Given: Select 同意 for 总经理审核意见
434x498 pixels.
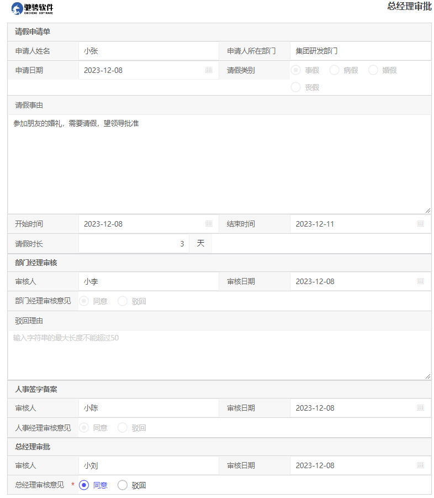Looking at the screenshot, I should pyautogui.click(x=84, y=485).
